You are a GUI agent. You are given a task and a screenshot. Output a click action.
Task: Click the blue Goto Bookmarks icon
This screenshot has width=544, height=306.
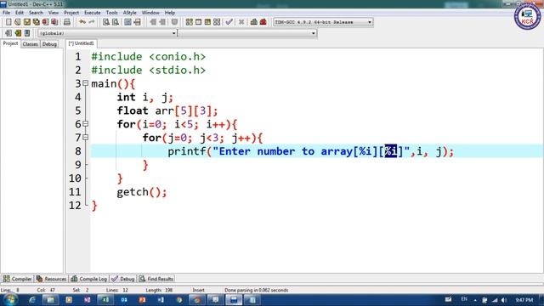click(x=27, y=33)
